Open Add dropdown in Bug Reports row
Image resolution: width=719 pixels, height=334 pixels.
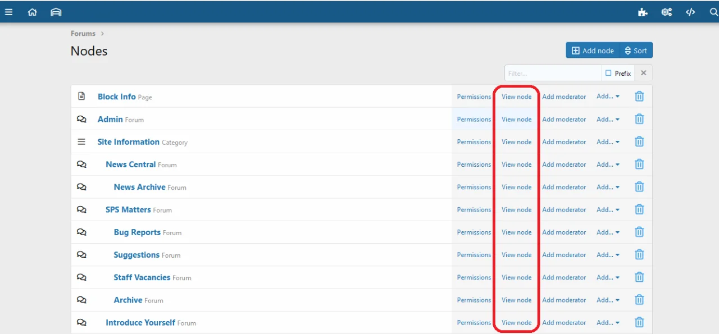coord(608,232)
